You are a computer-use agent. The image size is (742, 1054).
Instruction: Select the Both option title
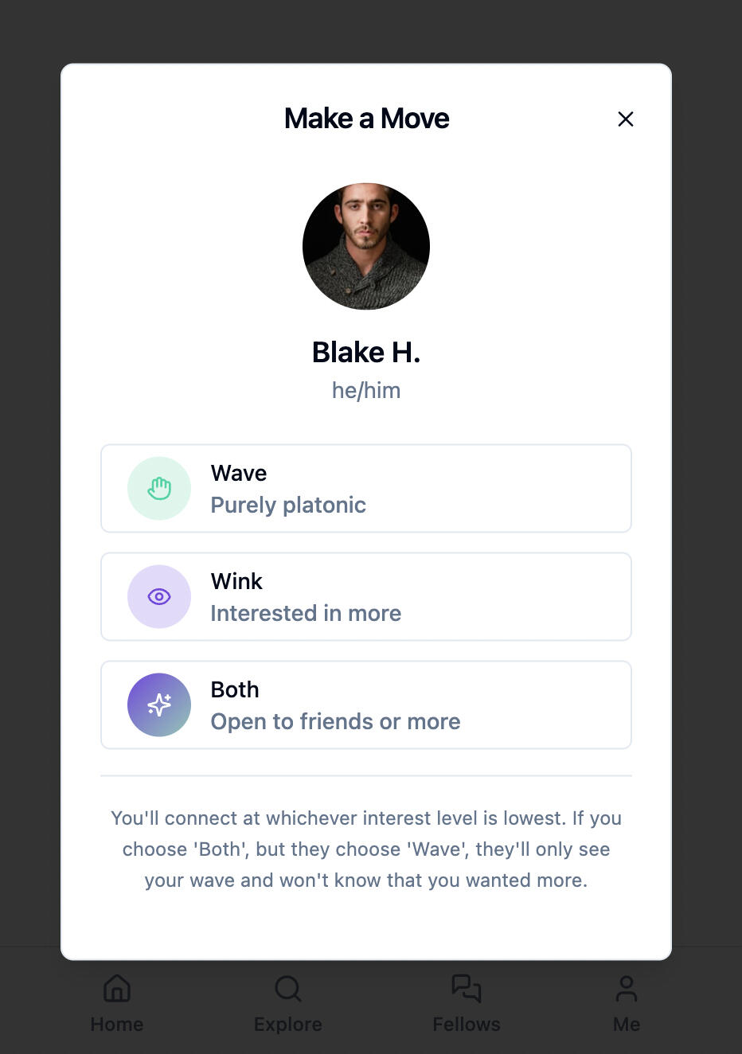[235, 689]
